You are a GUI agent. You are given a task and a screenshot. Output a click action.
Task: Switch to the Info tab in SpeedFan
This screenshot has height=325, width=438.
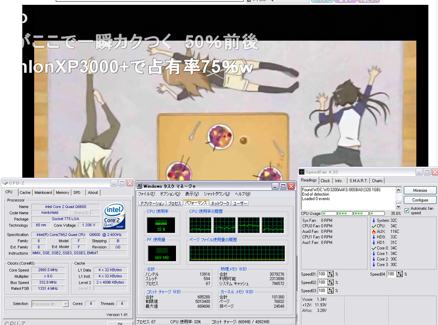pos(338,181)
